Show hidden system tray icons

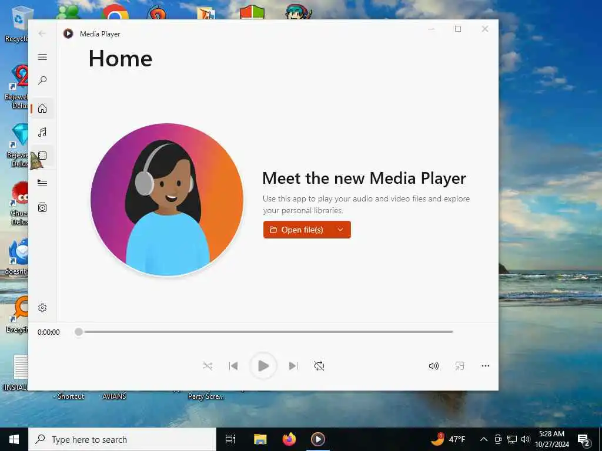pos(484,439)
